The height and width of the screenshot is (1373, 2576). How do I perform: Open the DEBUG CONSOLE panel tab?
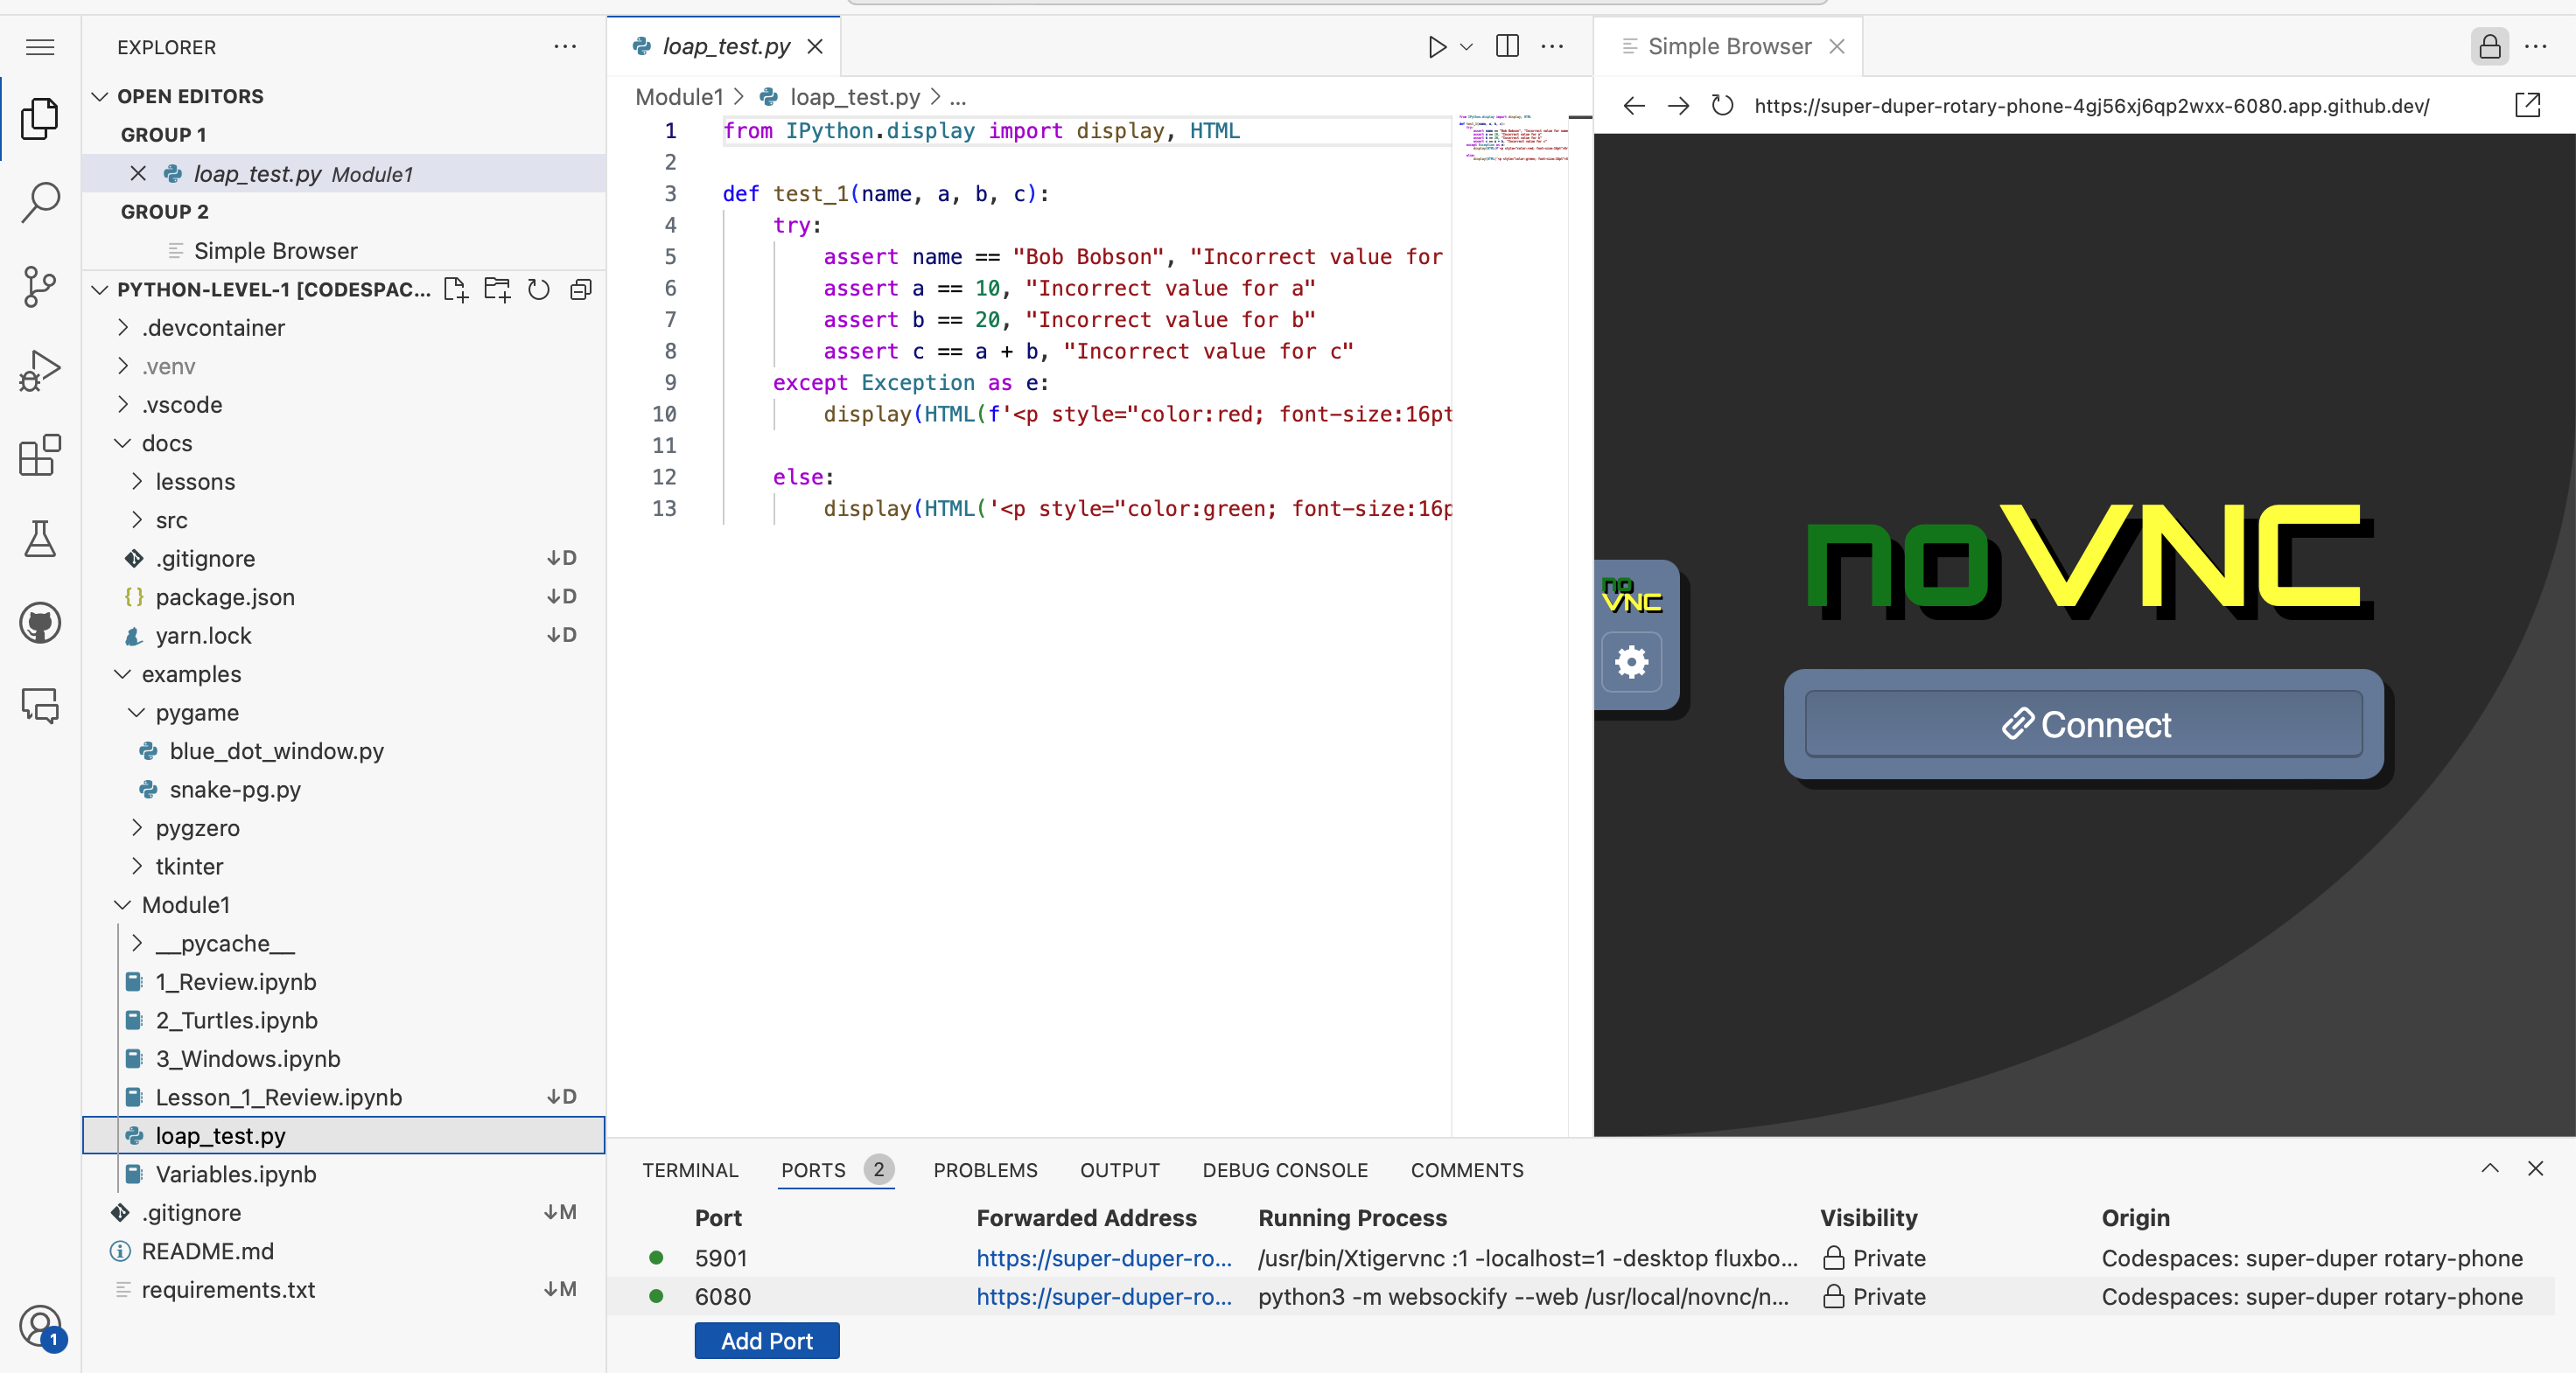[x=1285, y=1170]
